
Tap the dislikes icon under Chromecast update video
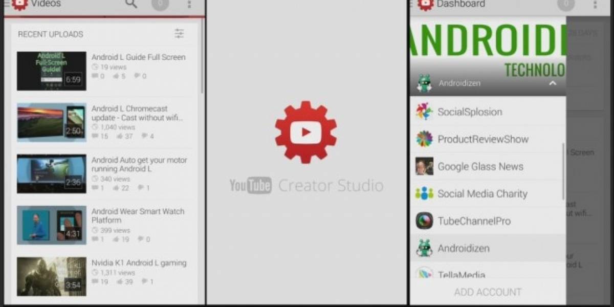[144, 136]
